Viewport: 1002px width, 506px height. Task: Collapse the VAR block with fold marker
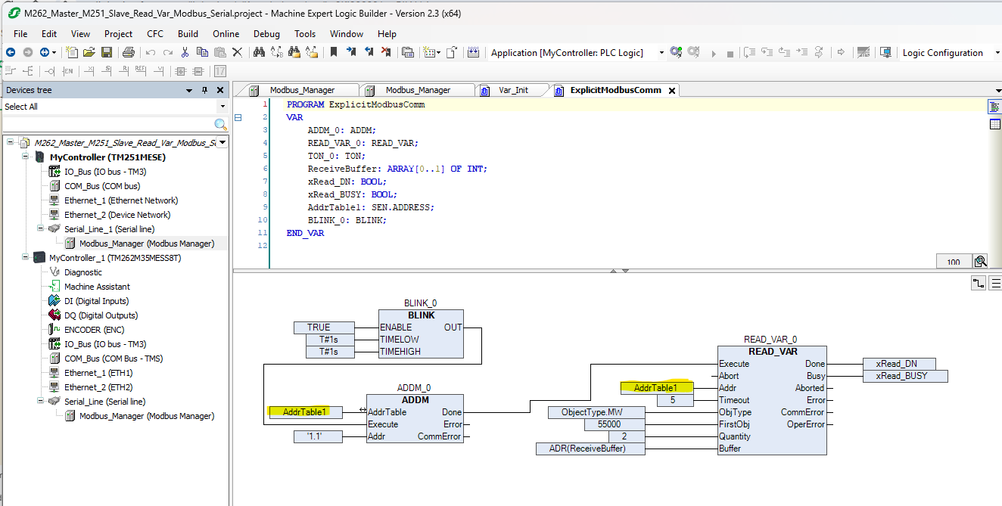[x=238, y=117]
